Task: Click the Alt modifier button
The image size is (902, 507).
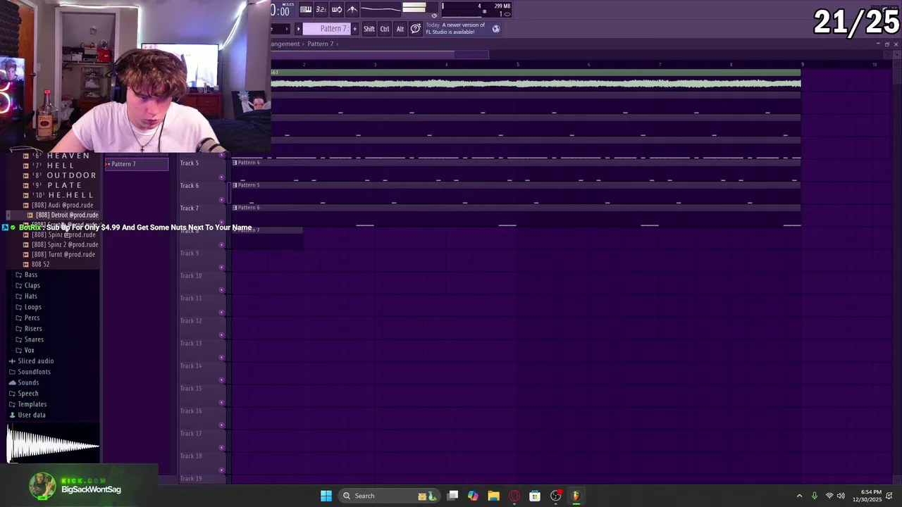Action: pyautogui.click(x=400, y=29)
